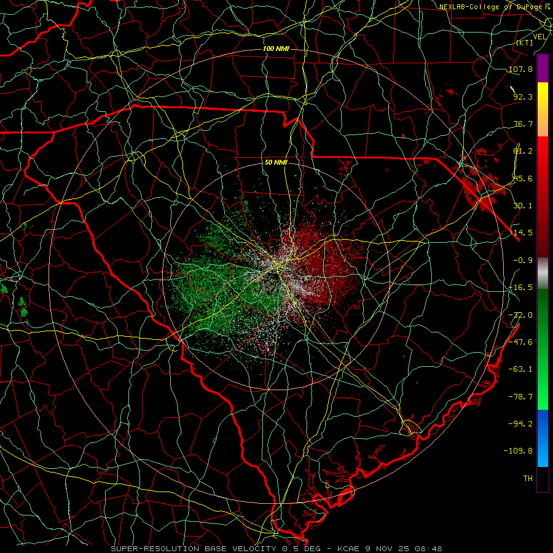This screenshot has width=553, height=553.
Task: Pick the red segment of the color bar
Action: click(543, 197)
